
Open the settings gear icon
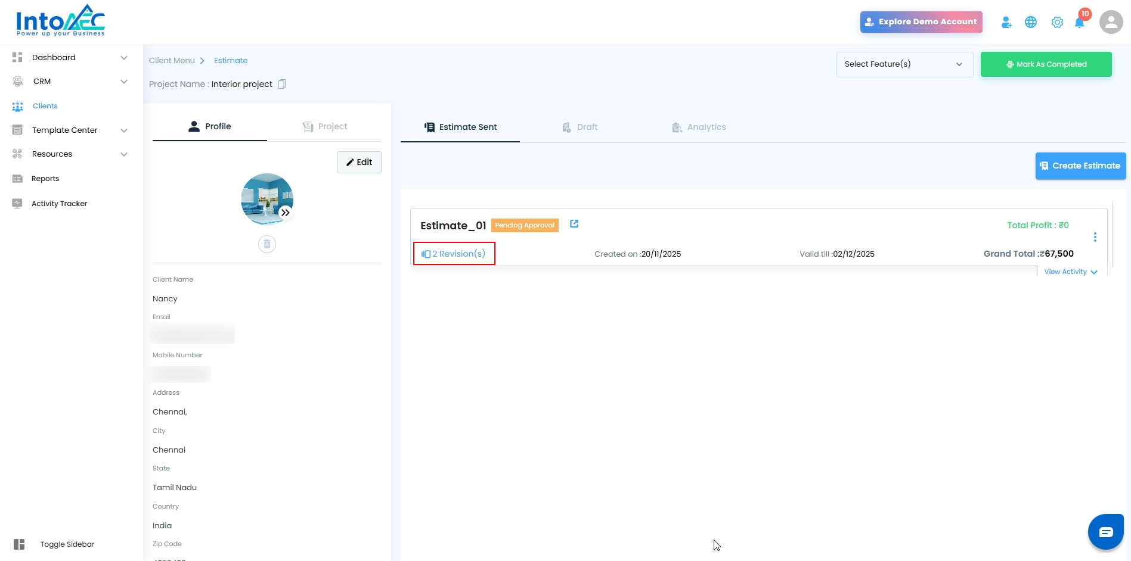[1057, 22]
